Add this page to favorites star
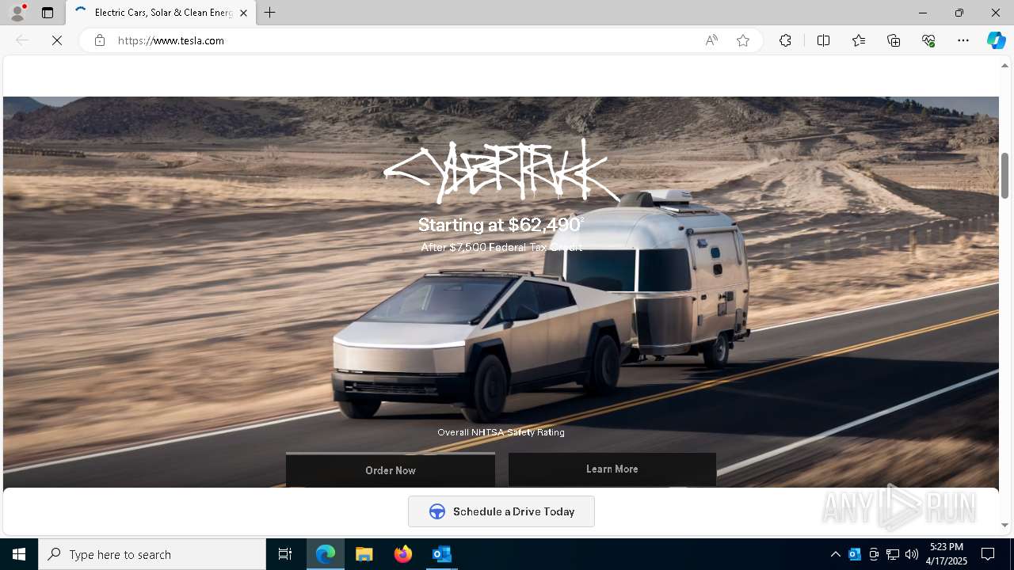Screen dimensions: 1014x570 tap(743, 40)
